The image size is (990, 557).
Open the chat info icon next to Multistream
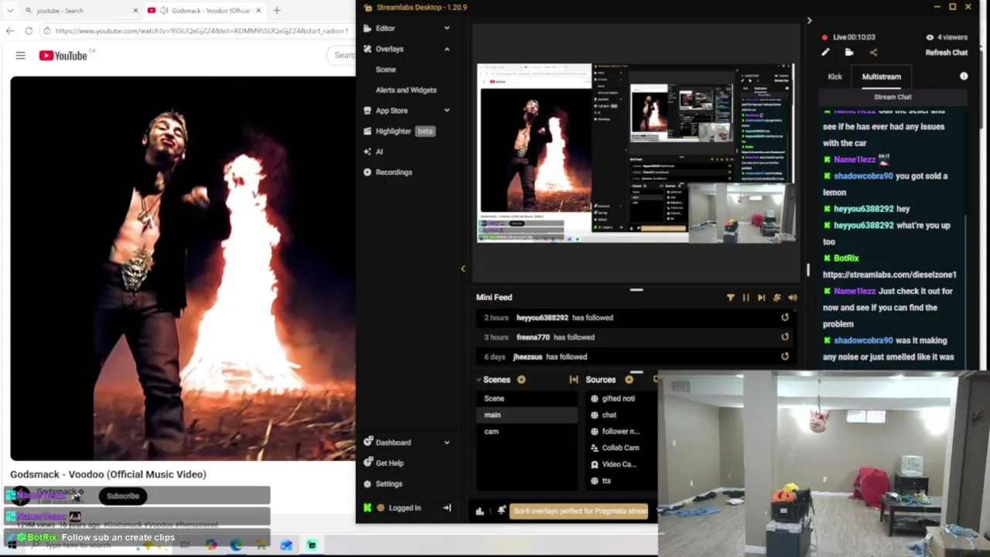pyautogui.click(x=964, y=77)
